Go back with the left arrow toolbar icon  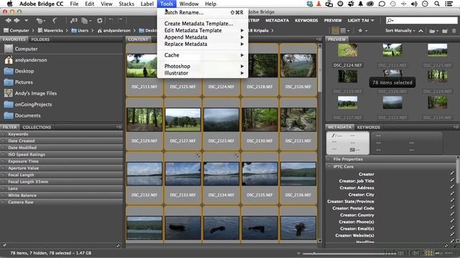[8, 21]
